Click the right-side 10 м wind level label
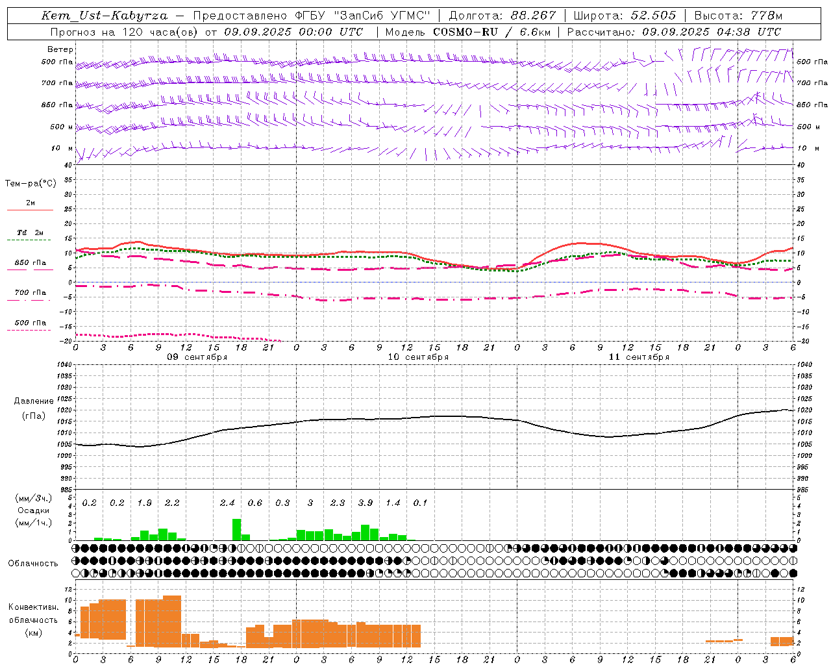Screen dimensions: 831x665 pyautogui.click(x=808, y=148)
